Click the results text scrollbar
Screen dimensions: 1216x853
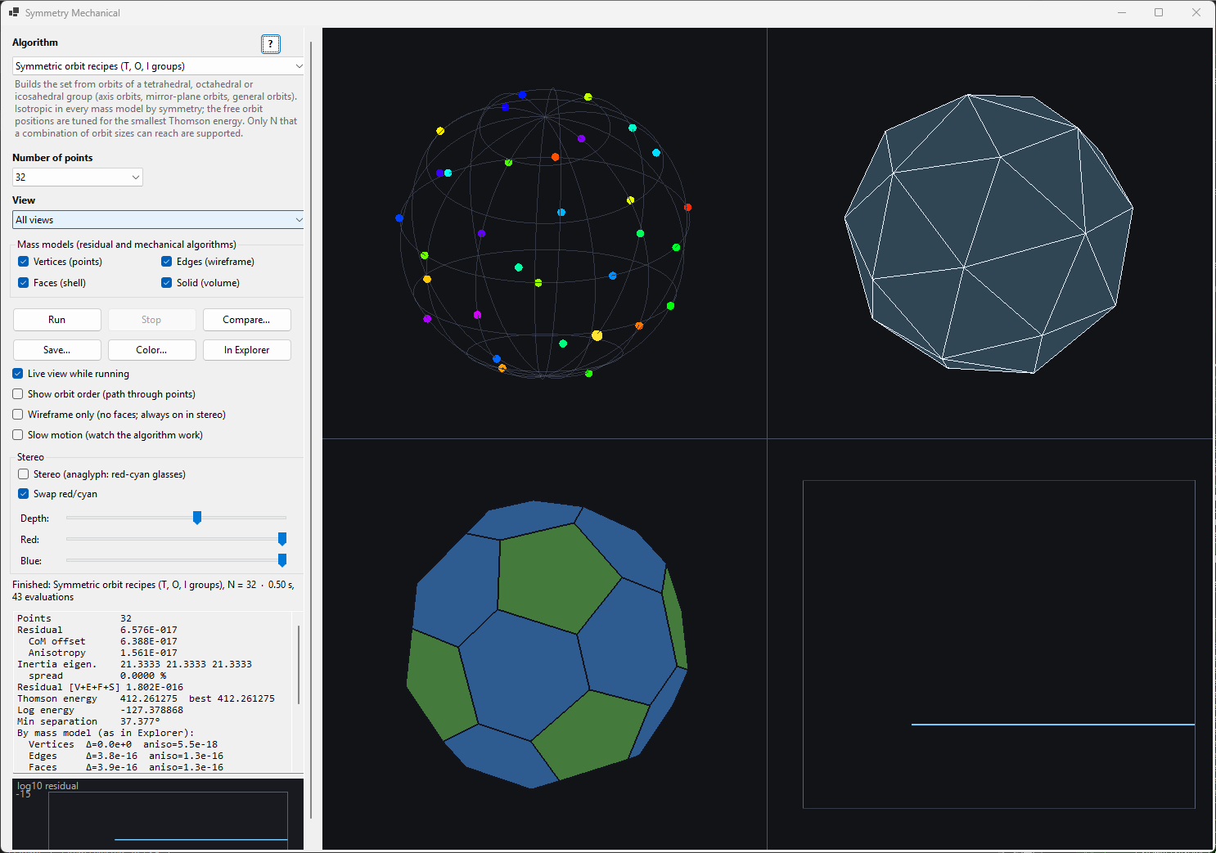[299, 665]
